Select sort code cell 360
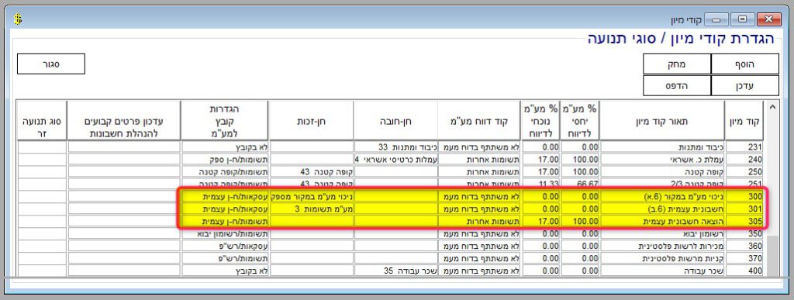 (x=744, y=246)
